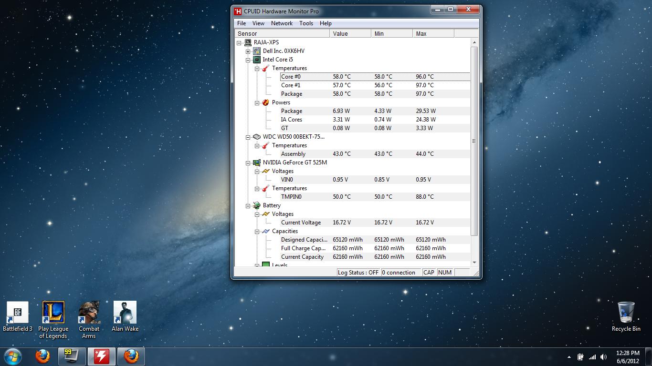Select the Assembly temperature row
The width and height of the screenshot is (652, 366).
click(375, 154)
